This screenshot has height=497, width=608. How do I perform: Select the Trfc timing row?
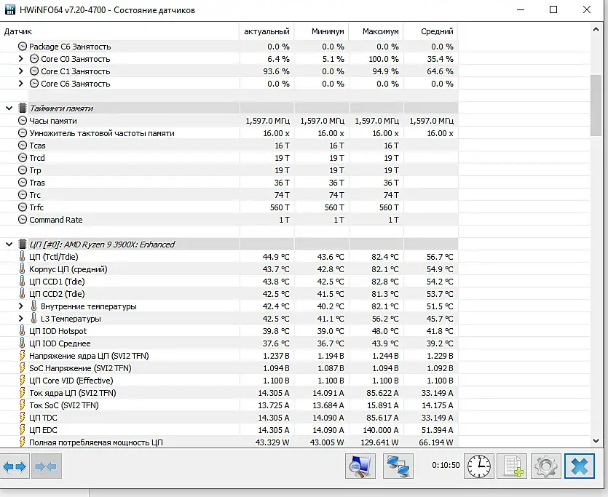click(x=229, y=207)
